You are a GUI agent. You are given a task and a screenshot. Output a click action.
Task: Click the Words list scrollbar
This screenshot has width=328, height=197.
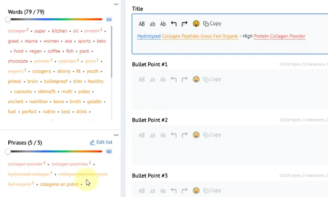[x=111, y=52]
